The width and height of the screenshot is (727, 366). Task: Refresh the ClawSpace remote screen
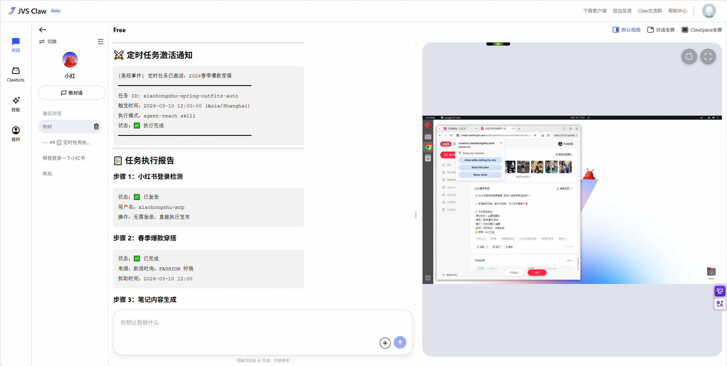(689, 57)
